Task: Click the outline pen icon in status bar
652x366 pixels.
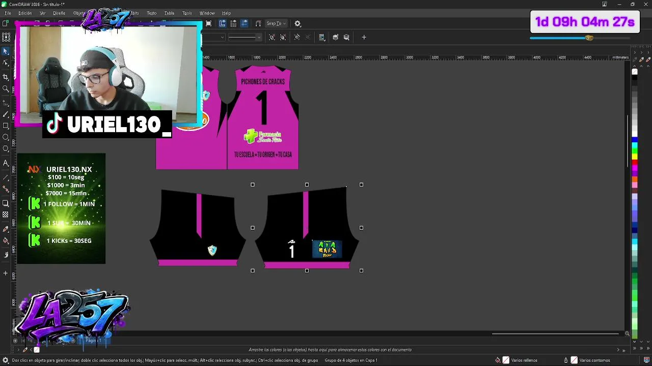Action: (x=565, y=360)
